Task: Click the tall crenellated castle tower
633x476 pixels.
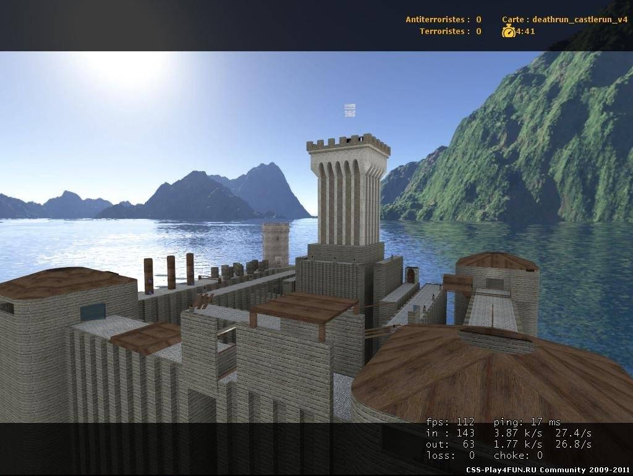Action: 349,190
